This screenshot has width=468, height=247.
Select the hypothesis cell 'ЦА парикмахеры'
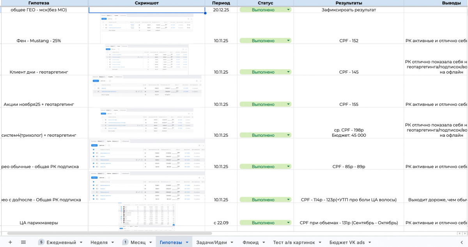click(x=44, y=214)
